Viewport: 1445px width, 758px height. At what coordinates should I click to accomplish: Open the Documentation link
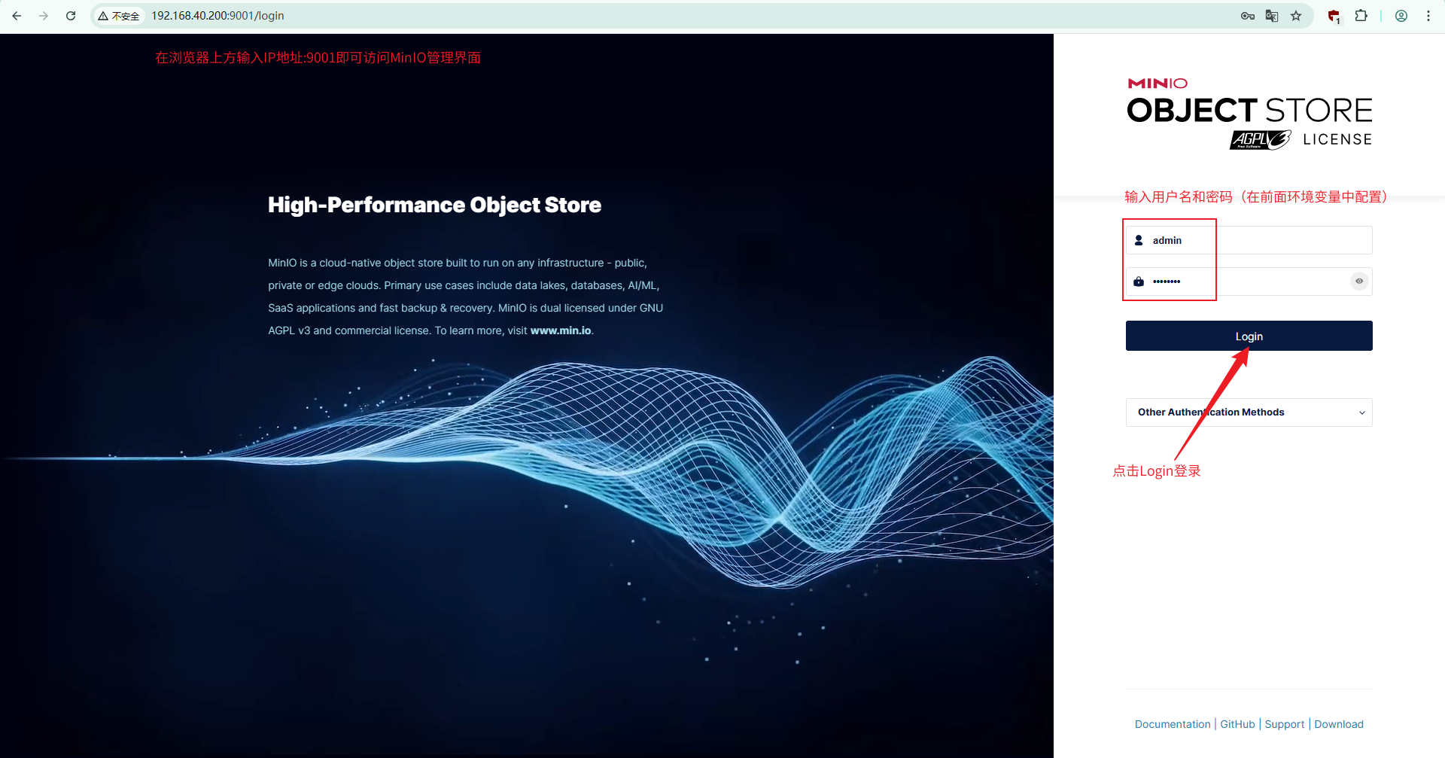pos(1173,724)
